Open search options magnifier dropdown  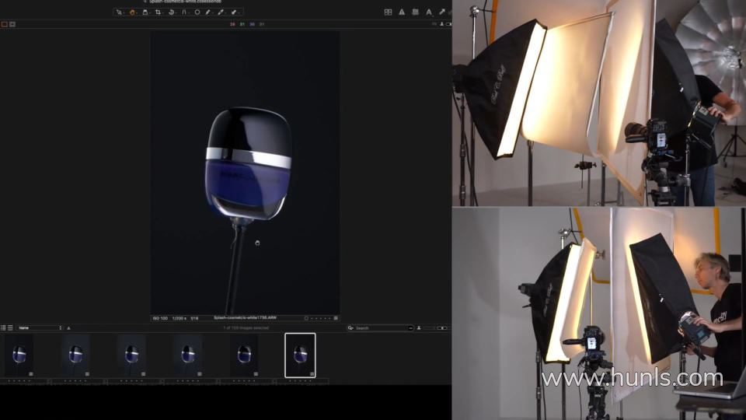click(x=351, y=328)
